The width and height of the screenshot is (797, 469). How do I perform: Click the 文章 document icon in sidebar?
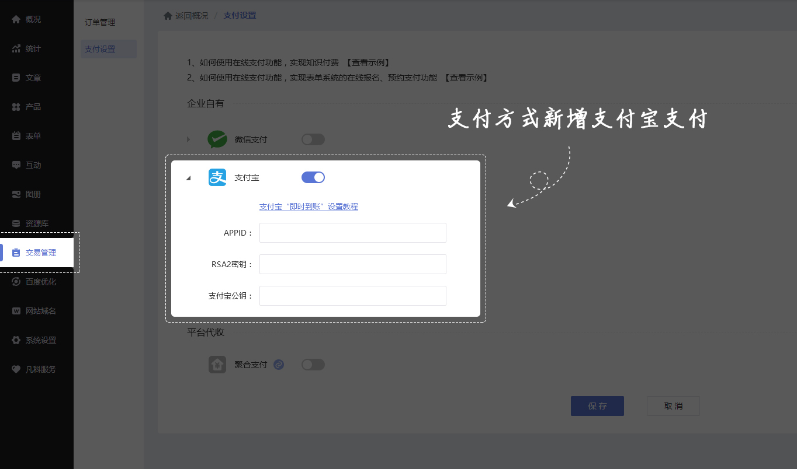tap(16, 78)
